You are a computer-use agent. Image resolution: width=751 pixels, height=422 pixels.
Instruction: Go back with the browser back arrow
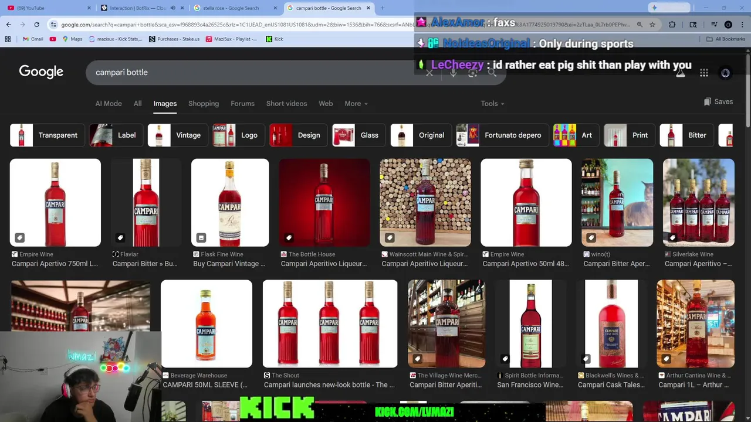8,25
